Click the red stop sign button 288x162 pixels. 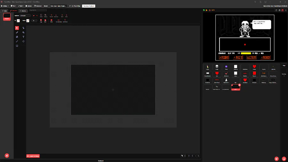(210, 10)
